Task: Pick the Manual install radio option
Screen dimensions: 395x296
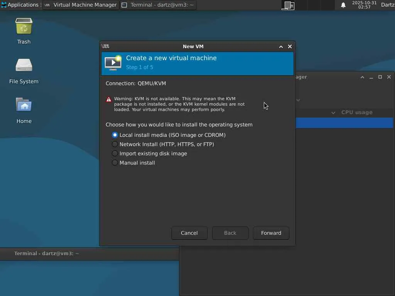Action: pos(133,163)
